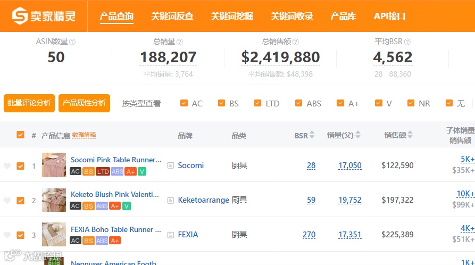Open help icon next to 平均BSR
The height and width of the screenshot is (265, 475).
click(407, 42)
